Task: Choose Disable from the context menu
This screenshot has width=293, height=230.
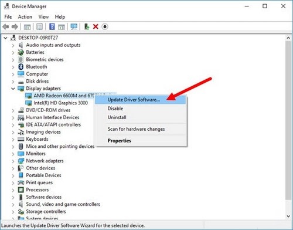Action: coord(140,109)
